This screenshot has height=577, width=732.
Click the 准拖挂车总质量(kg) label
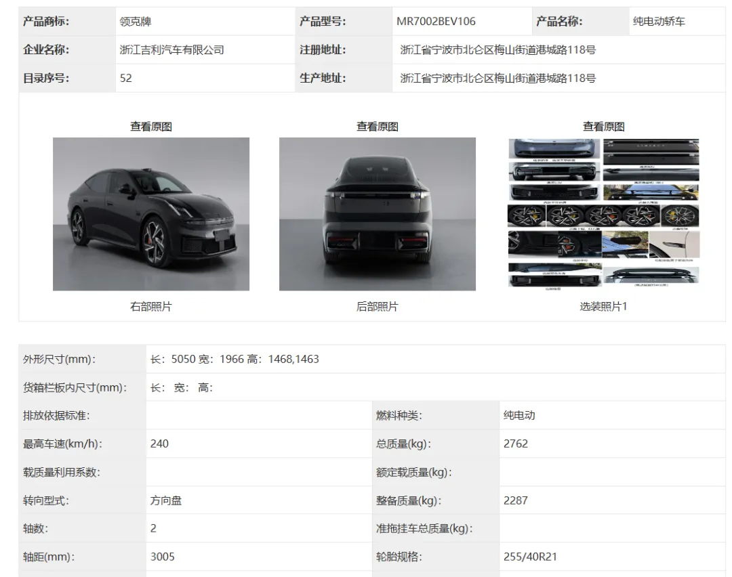(x=424, y=529)
